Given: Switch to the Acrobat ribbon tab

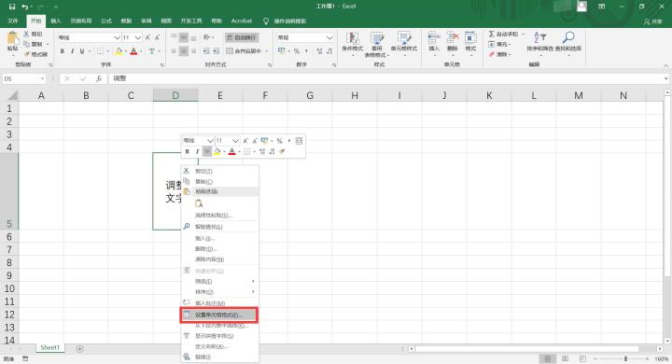Looking at the screenshot, I should pos(242,21).
